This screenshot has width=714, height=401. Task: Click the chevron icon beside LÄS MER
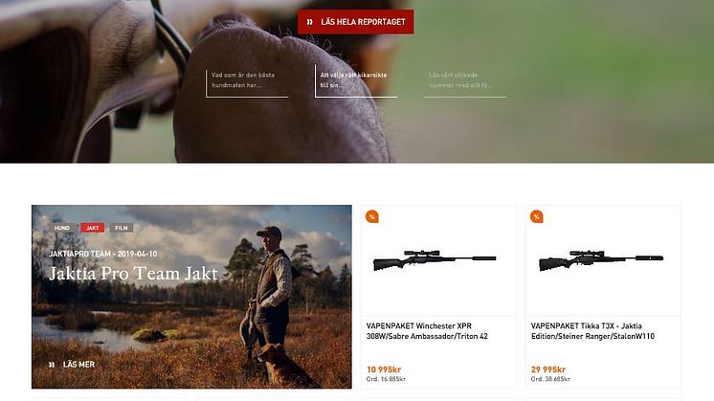coord(52,365)
